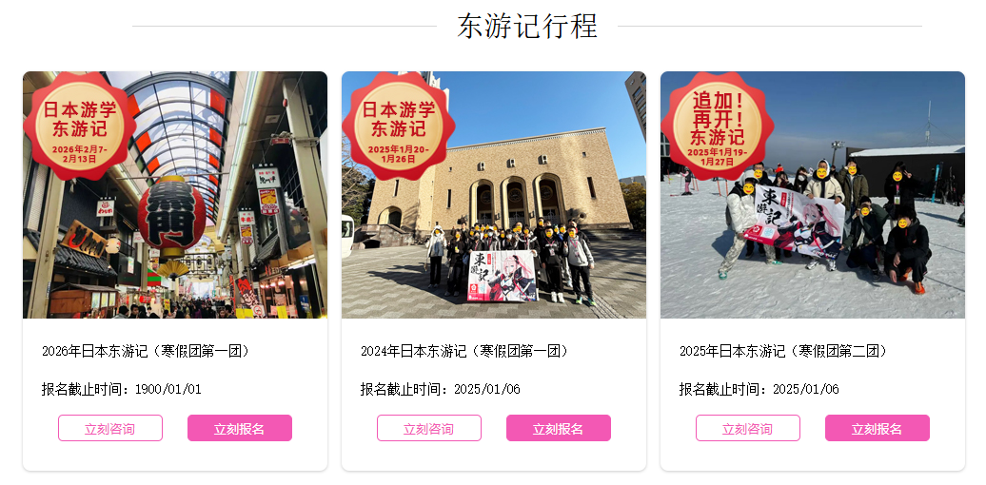The image size is (986, 485).
Task: Click deadline text 1900/01/01
Action: 168,390
